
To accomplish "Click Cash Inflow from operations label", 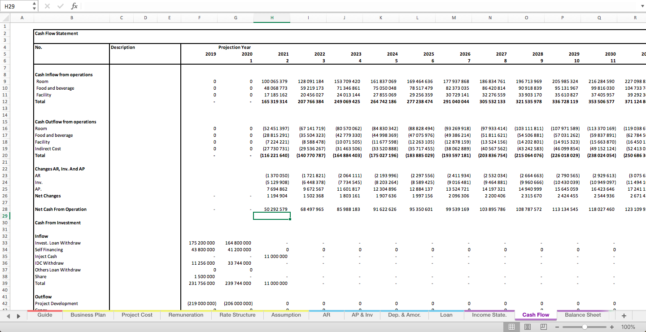I will (64, 74).
